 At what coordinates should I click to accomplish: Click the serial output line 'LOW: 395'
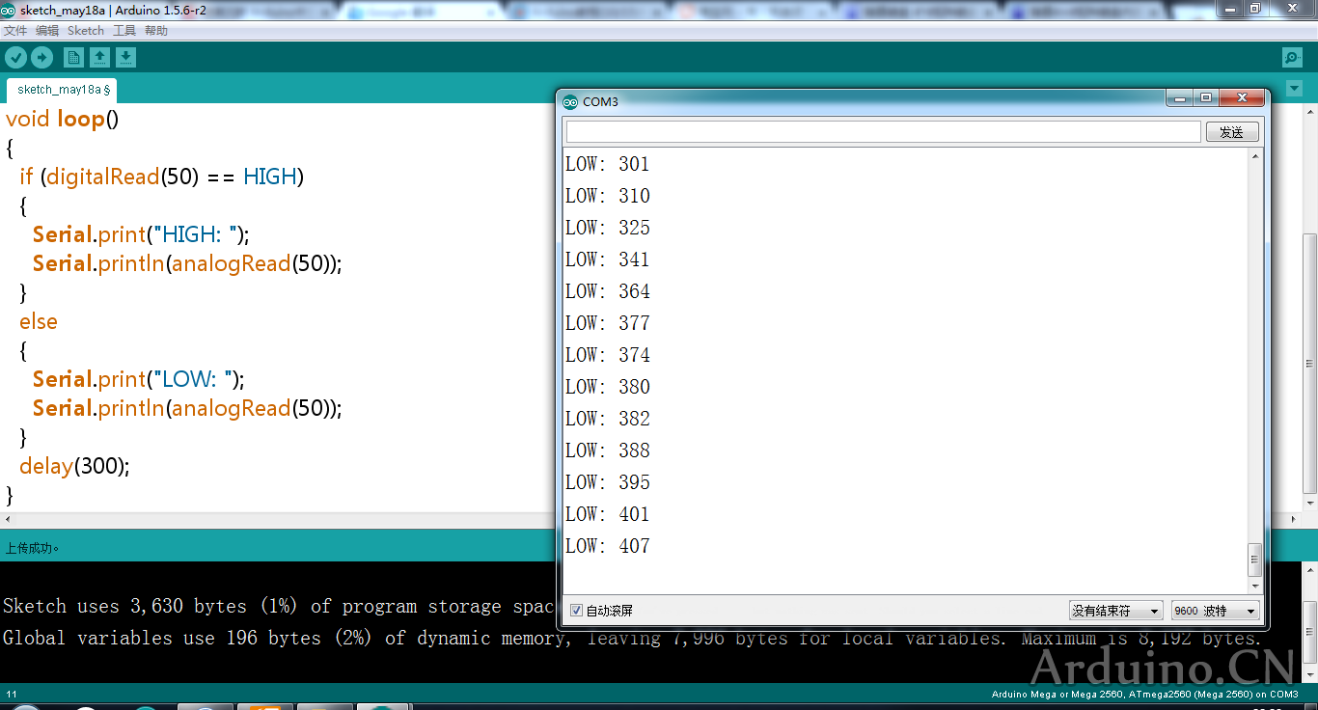pyautogui.click(x=608, y=482)
